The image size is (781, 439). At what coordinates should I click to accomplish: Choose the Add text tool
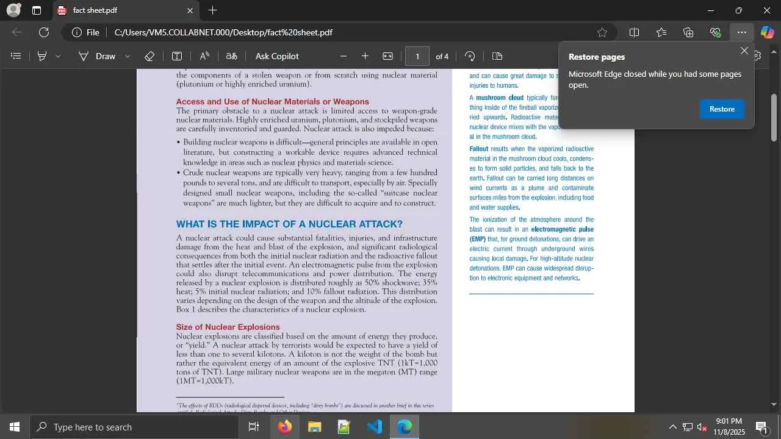177,56
